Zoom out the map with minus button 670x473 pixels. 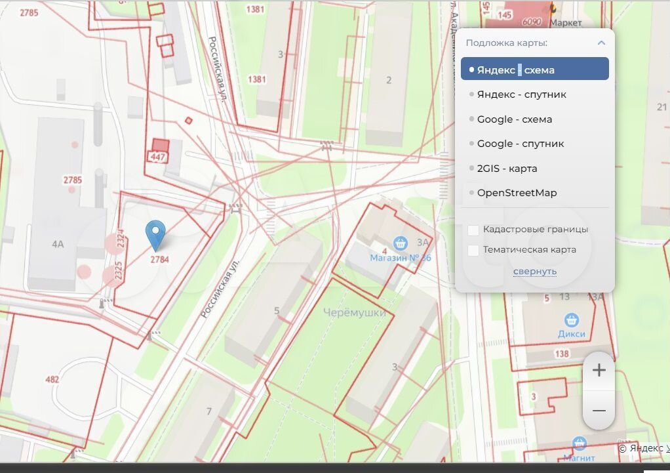click(x=599, y=411)
